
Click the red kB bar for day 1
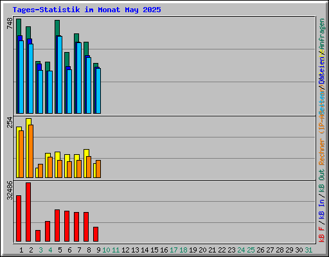click(x=19, y=218)
